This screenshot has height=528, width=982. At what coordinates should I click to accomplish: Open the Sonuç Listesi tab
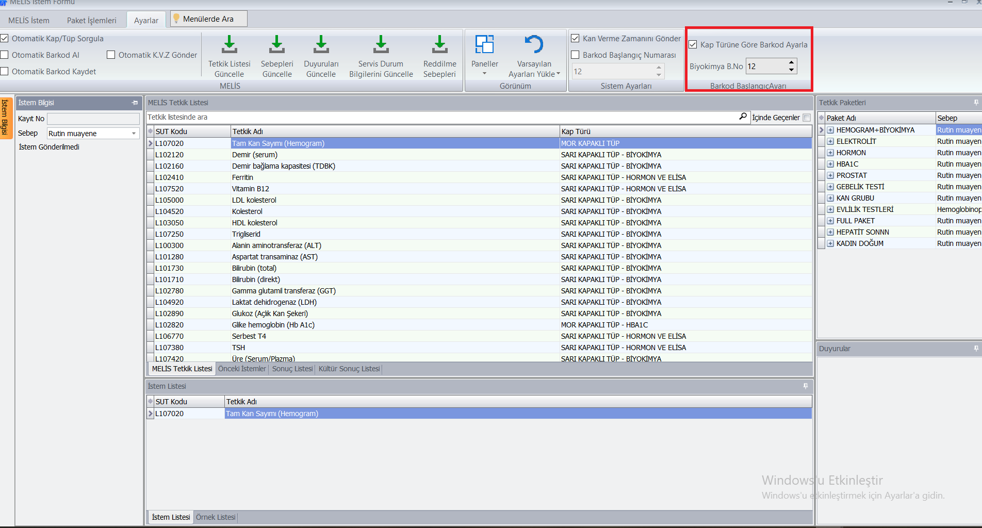click(292, 369)
